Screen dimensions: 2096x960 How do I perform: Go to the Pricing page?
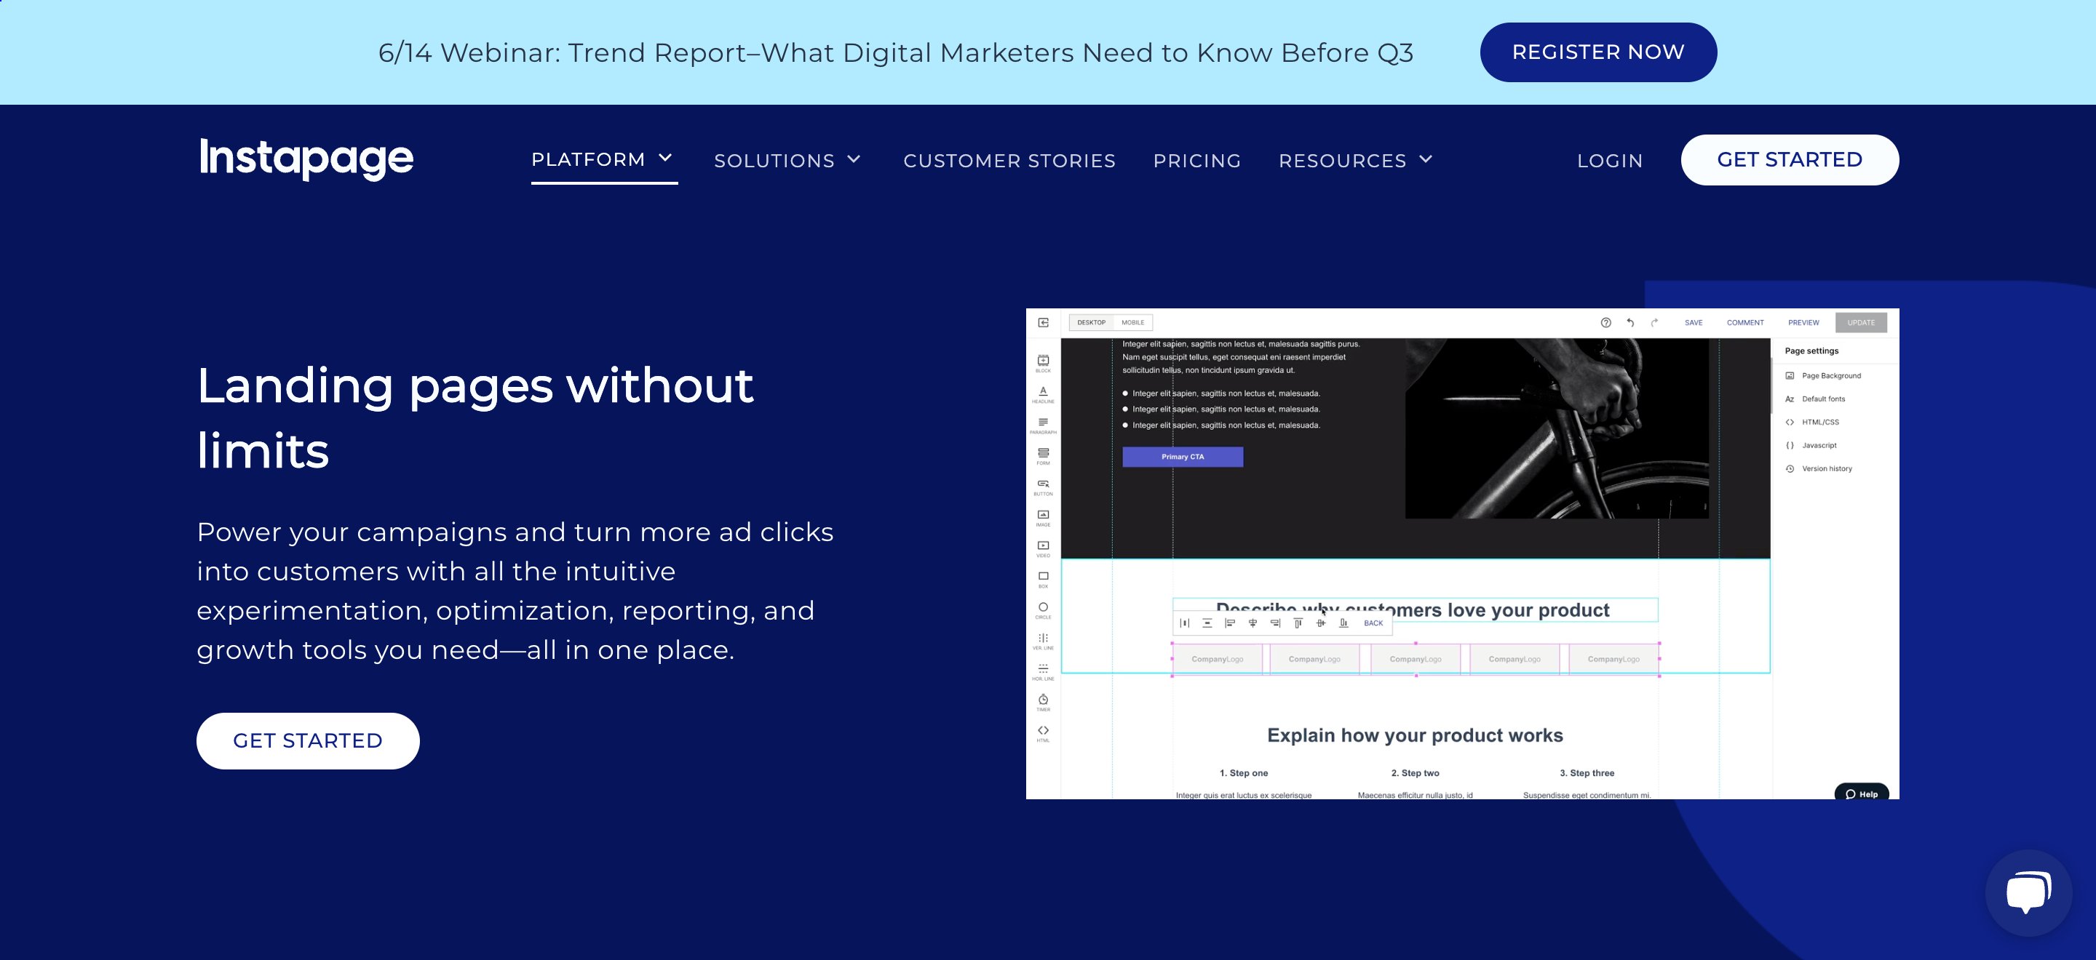point(1197,161)
